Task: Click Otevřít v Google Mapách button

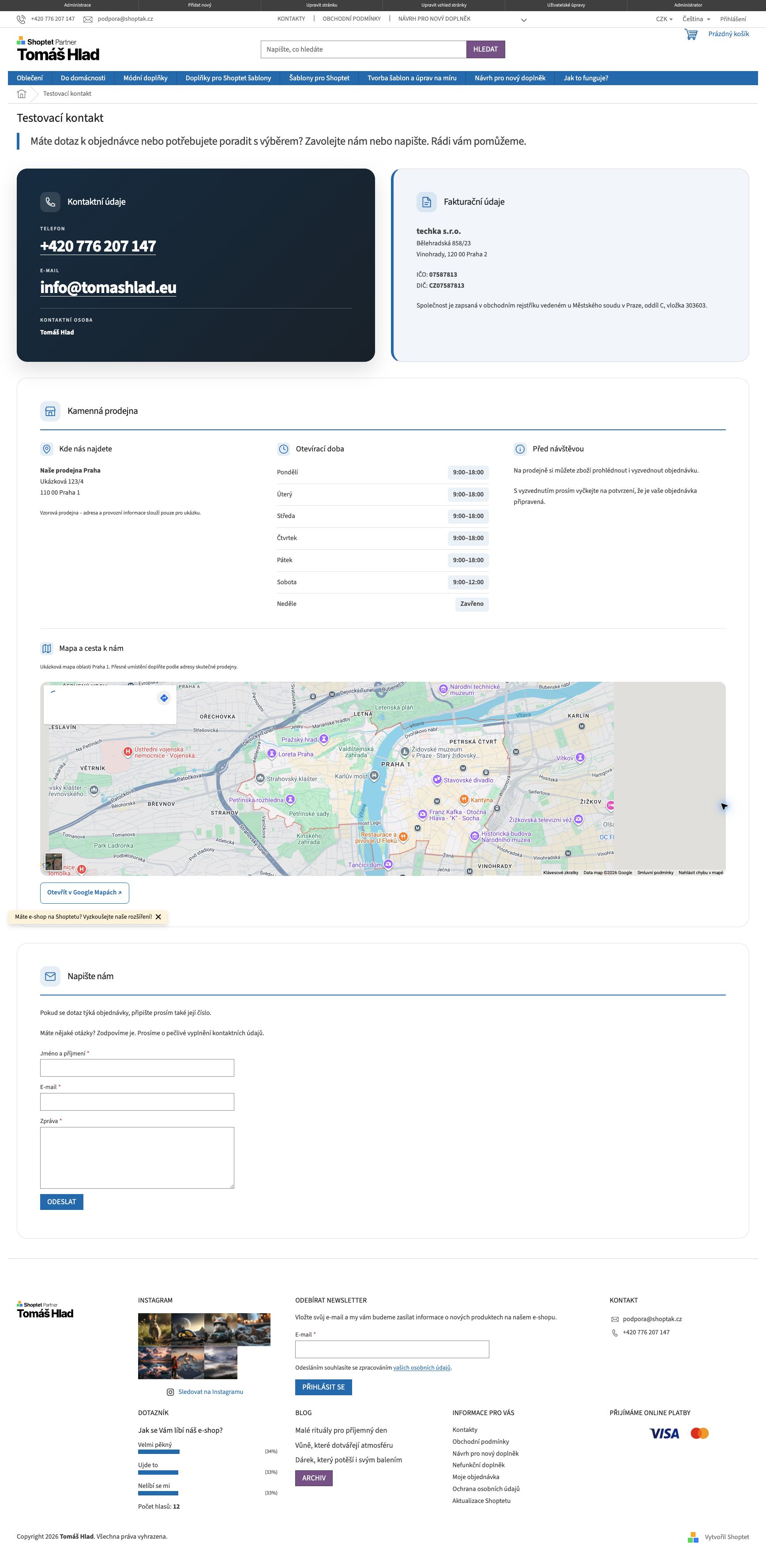Action: coord(85,892)
